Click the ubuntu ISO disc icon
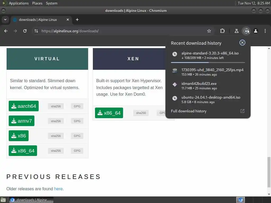 pos(175,98)
